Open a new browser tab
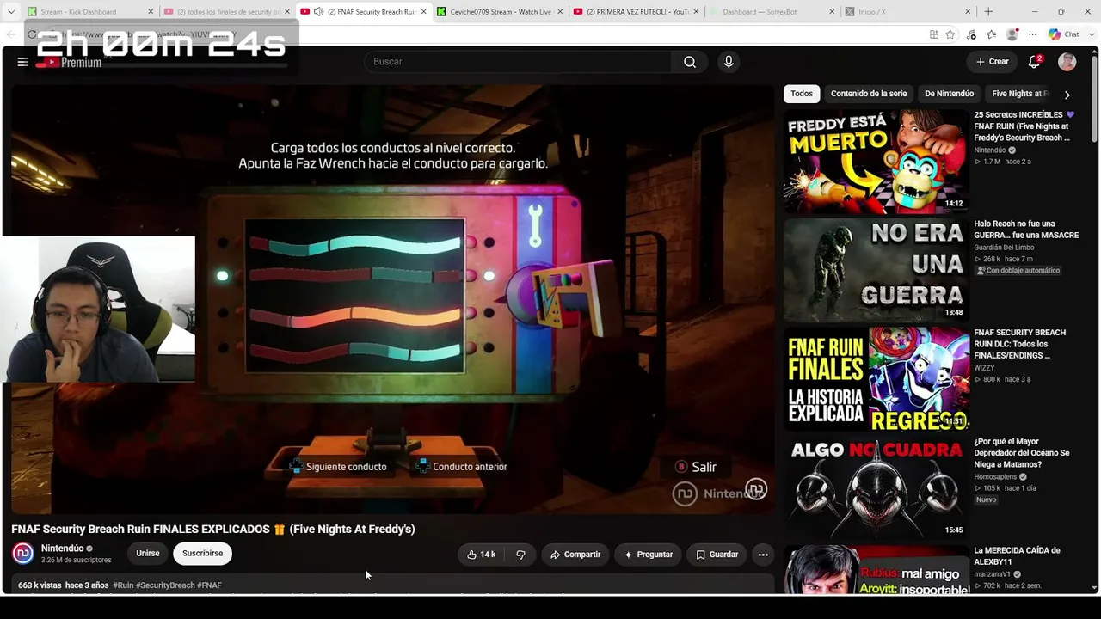Image resolution: width=1101 pixels, height=619 pixels. coord(988,12)
